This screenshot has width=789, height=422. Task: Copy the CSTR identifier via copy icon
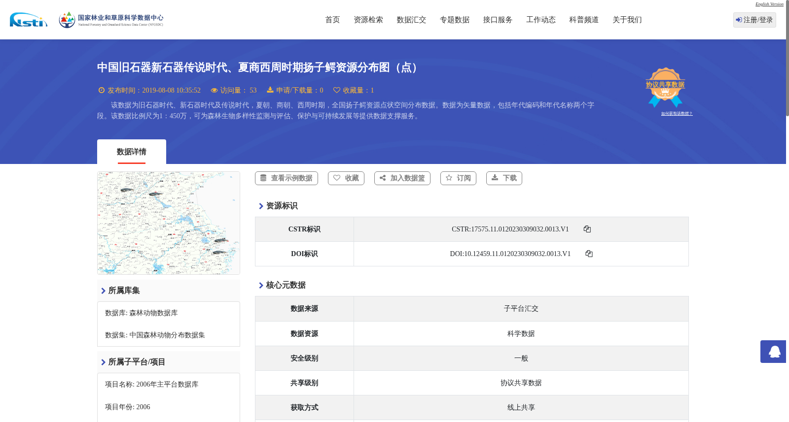(587, 229)
